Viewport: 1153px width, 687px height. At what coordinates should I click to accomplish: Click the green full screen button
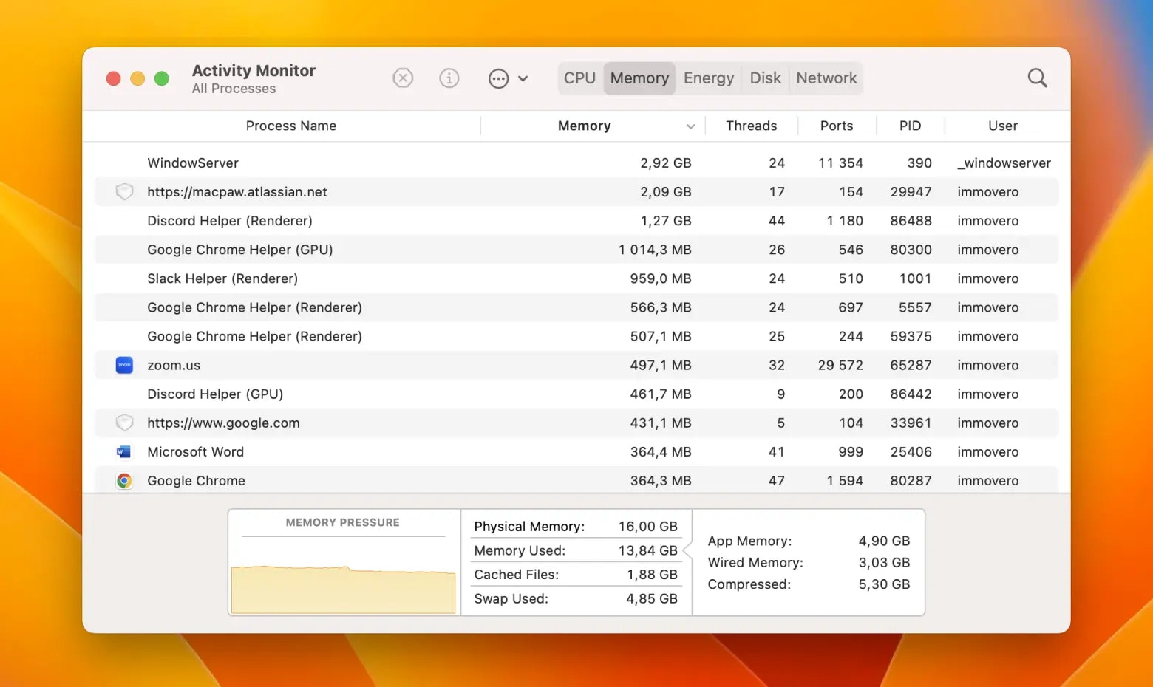(162, 78)
